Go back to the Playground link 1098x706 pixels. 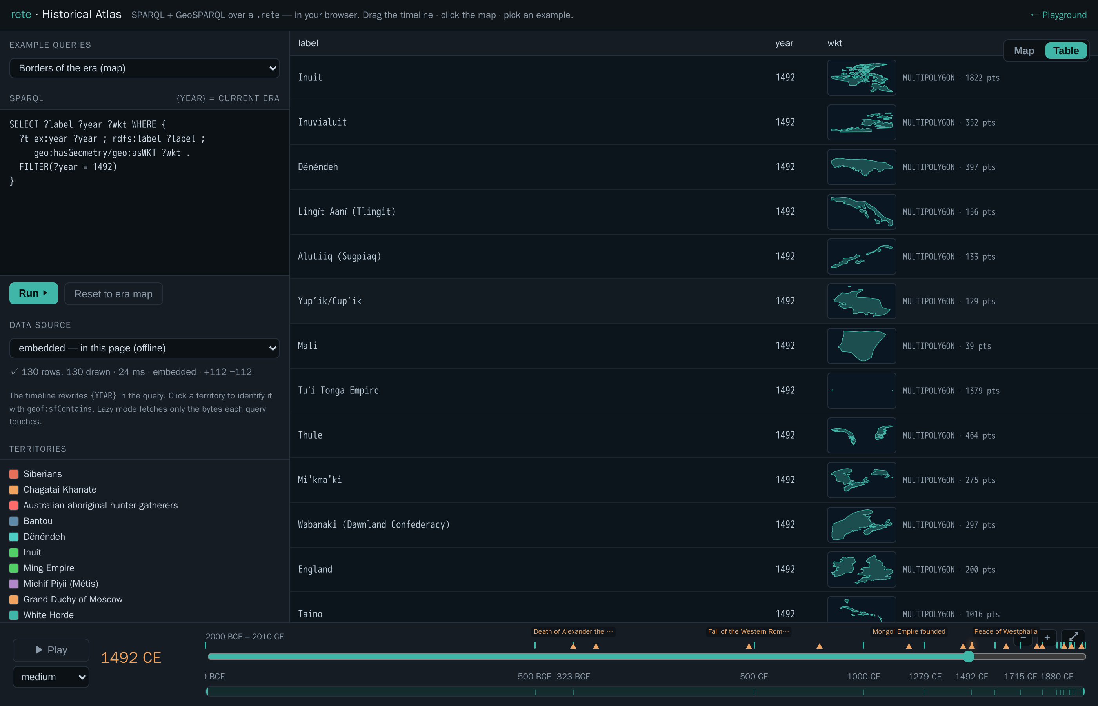tap(1058, 15)
